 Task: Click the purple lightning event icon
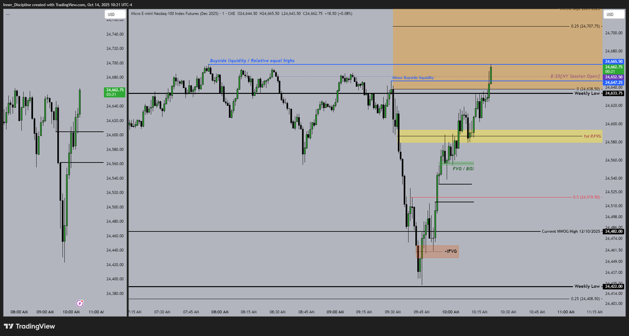coord(80,303)
